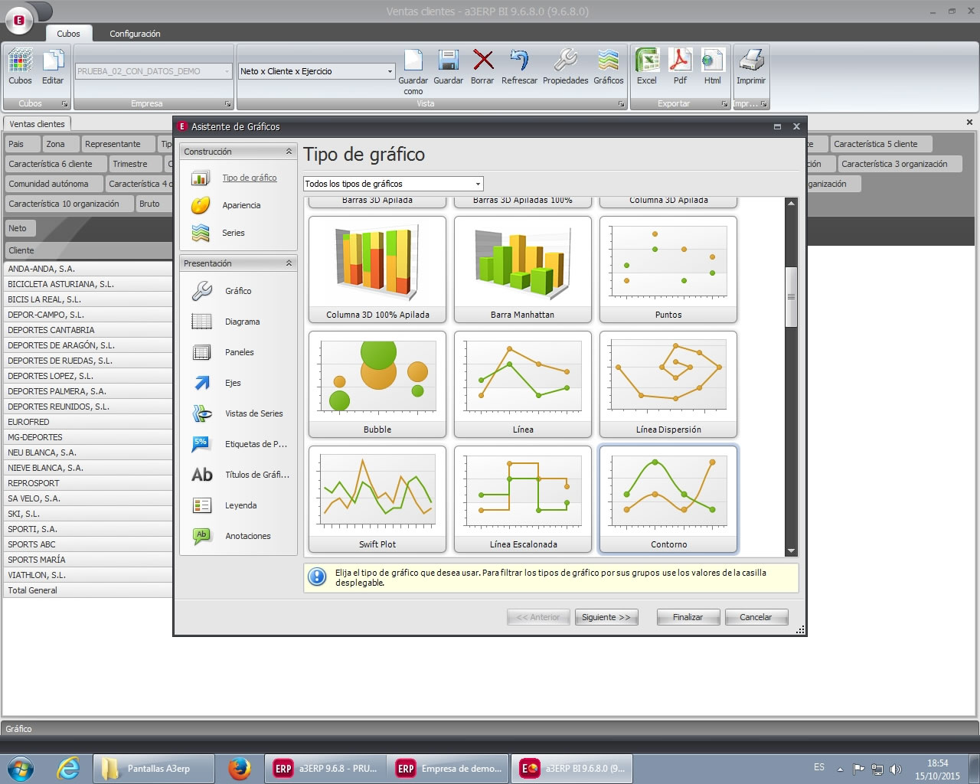Choose the Bubble chart type

377,384
